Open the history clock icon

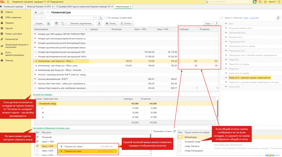click(260, 2)
